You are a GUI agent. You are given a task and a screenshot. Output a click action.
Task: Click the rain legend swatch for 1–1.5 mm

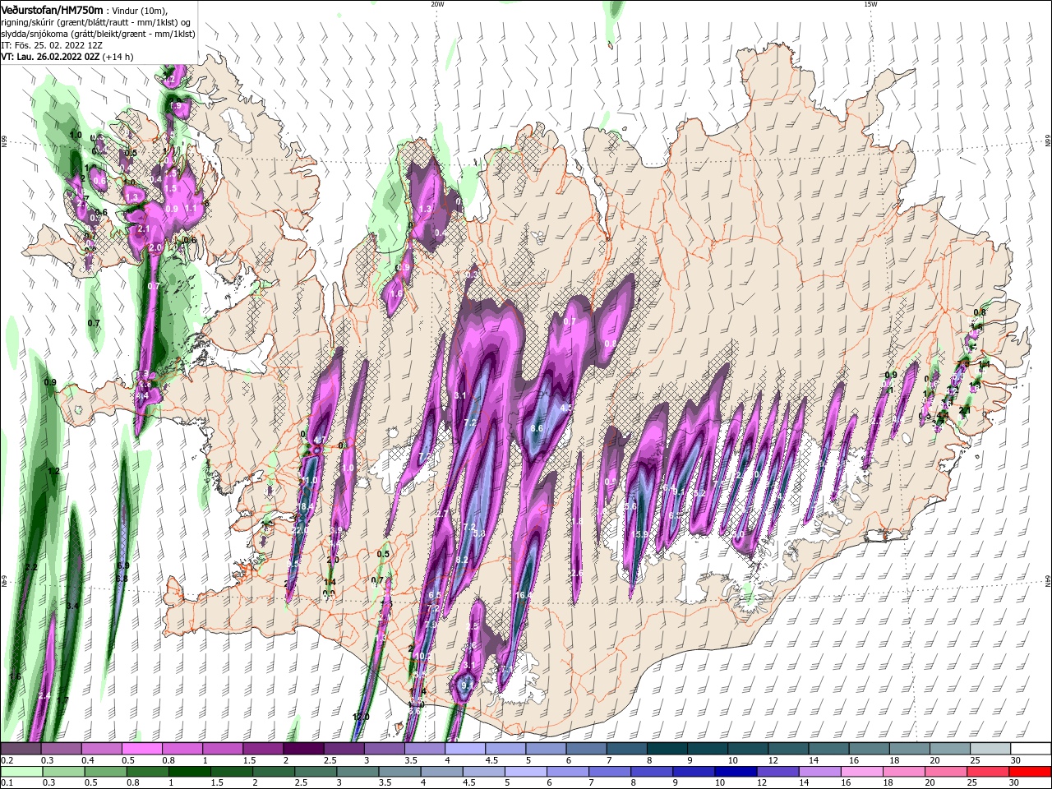click(x=189, y=772)
